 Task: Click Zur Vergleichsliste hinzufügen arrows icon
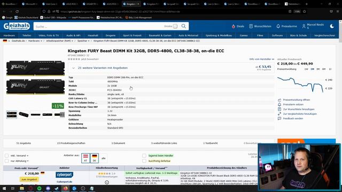coord(279,114)
